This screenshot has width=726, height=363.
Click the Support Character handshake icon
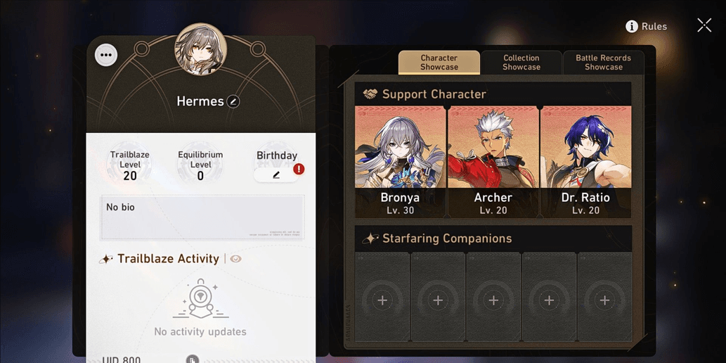[370, 94]
